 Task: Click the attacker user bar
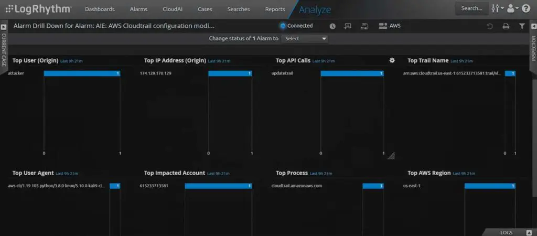pyautogui.click(x=82, y=73)
